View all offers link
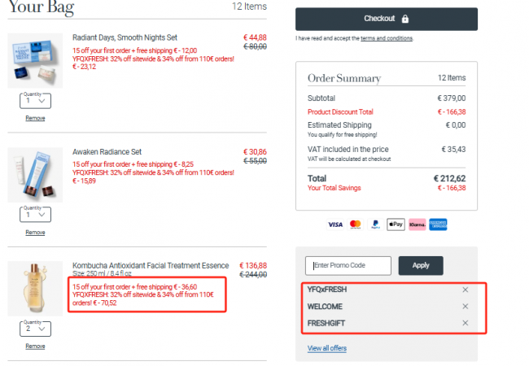 pyautogui.click(x=327, y=348)
